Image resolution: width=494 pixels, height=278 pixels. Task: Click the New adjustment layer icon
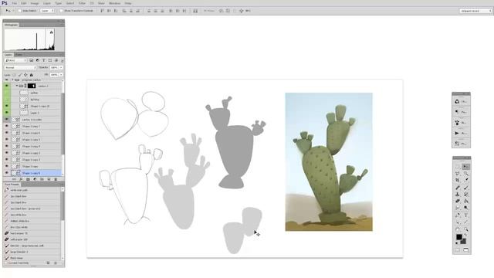pos(35,179)
